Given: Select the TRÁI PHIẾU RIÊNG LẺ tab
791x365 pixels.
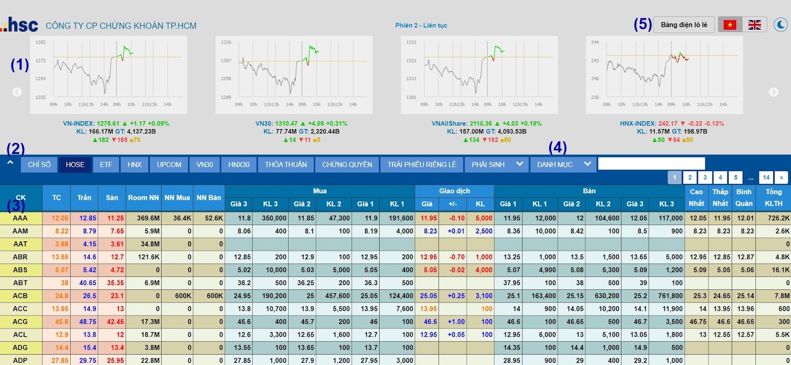Looking at the screenshot, I should tap(422, 165).
